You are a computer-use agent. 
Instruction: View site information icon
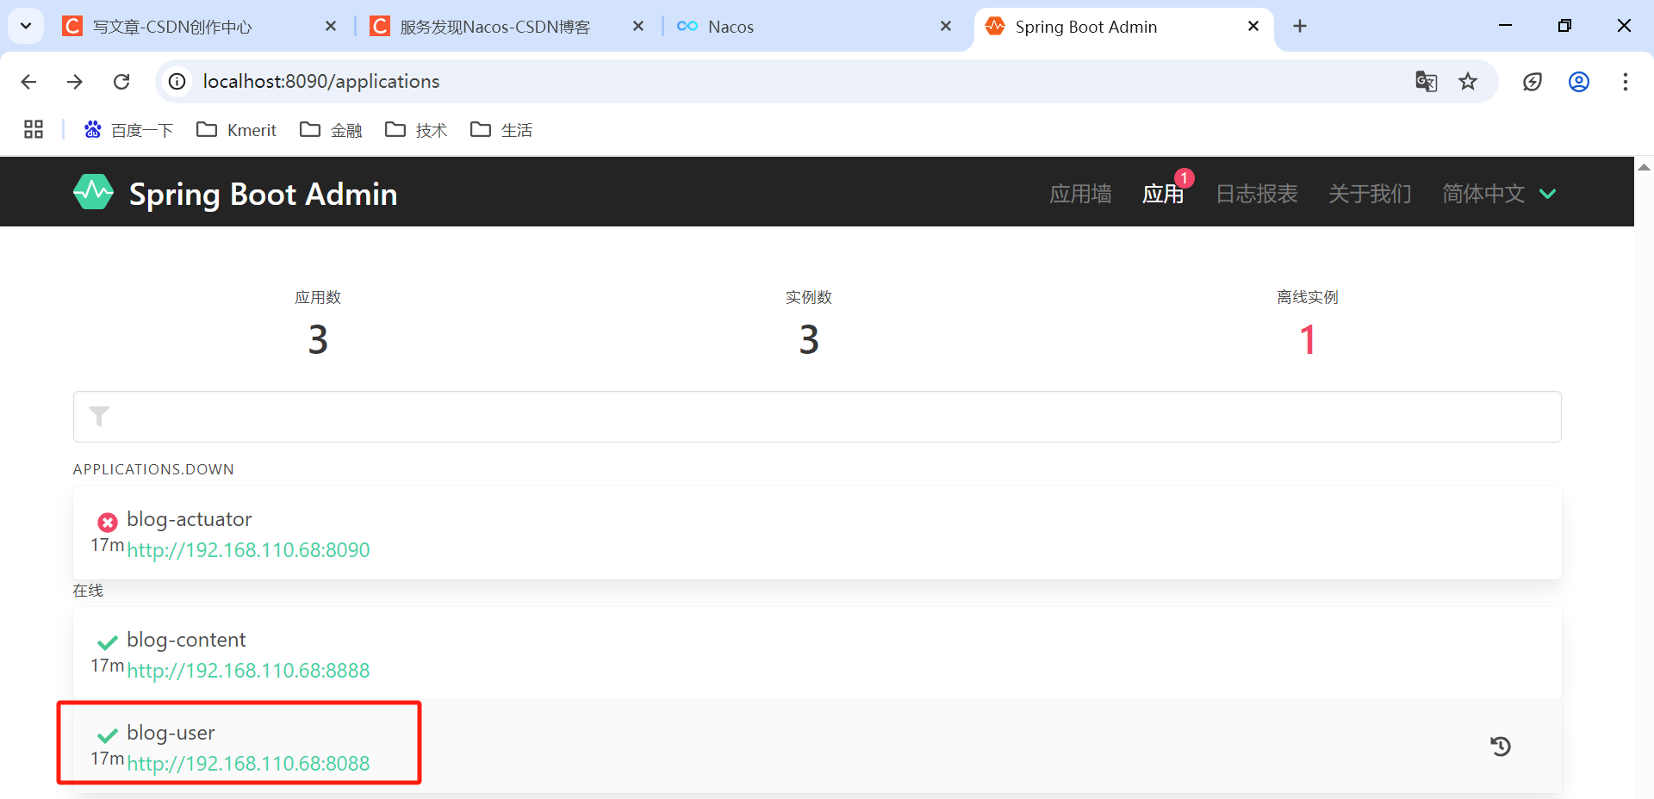click(177, 82)
